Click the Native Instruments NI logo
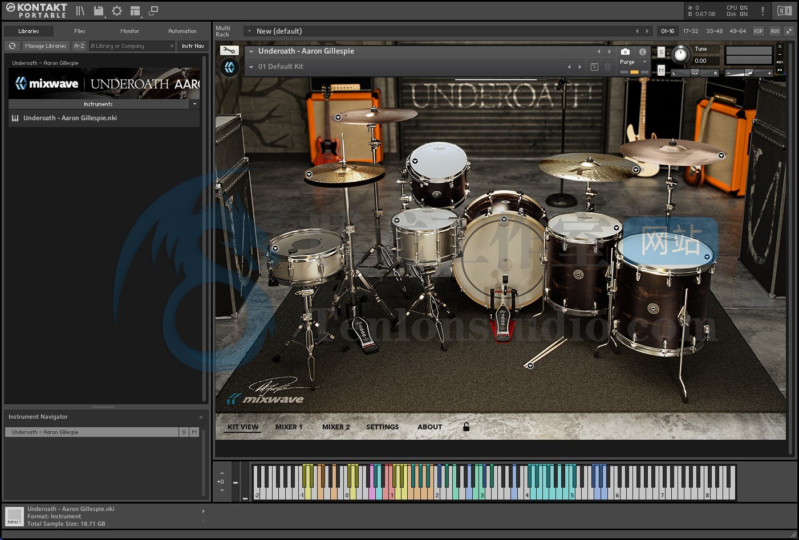 pos(784,11)
